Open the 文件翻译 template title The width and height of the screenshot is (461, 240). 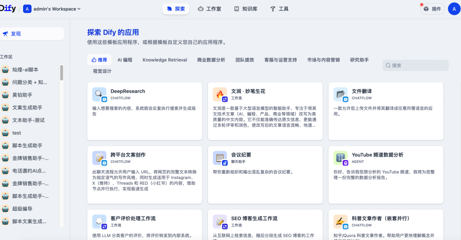click(x=362, y=91)
